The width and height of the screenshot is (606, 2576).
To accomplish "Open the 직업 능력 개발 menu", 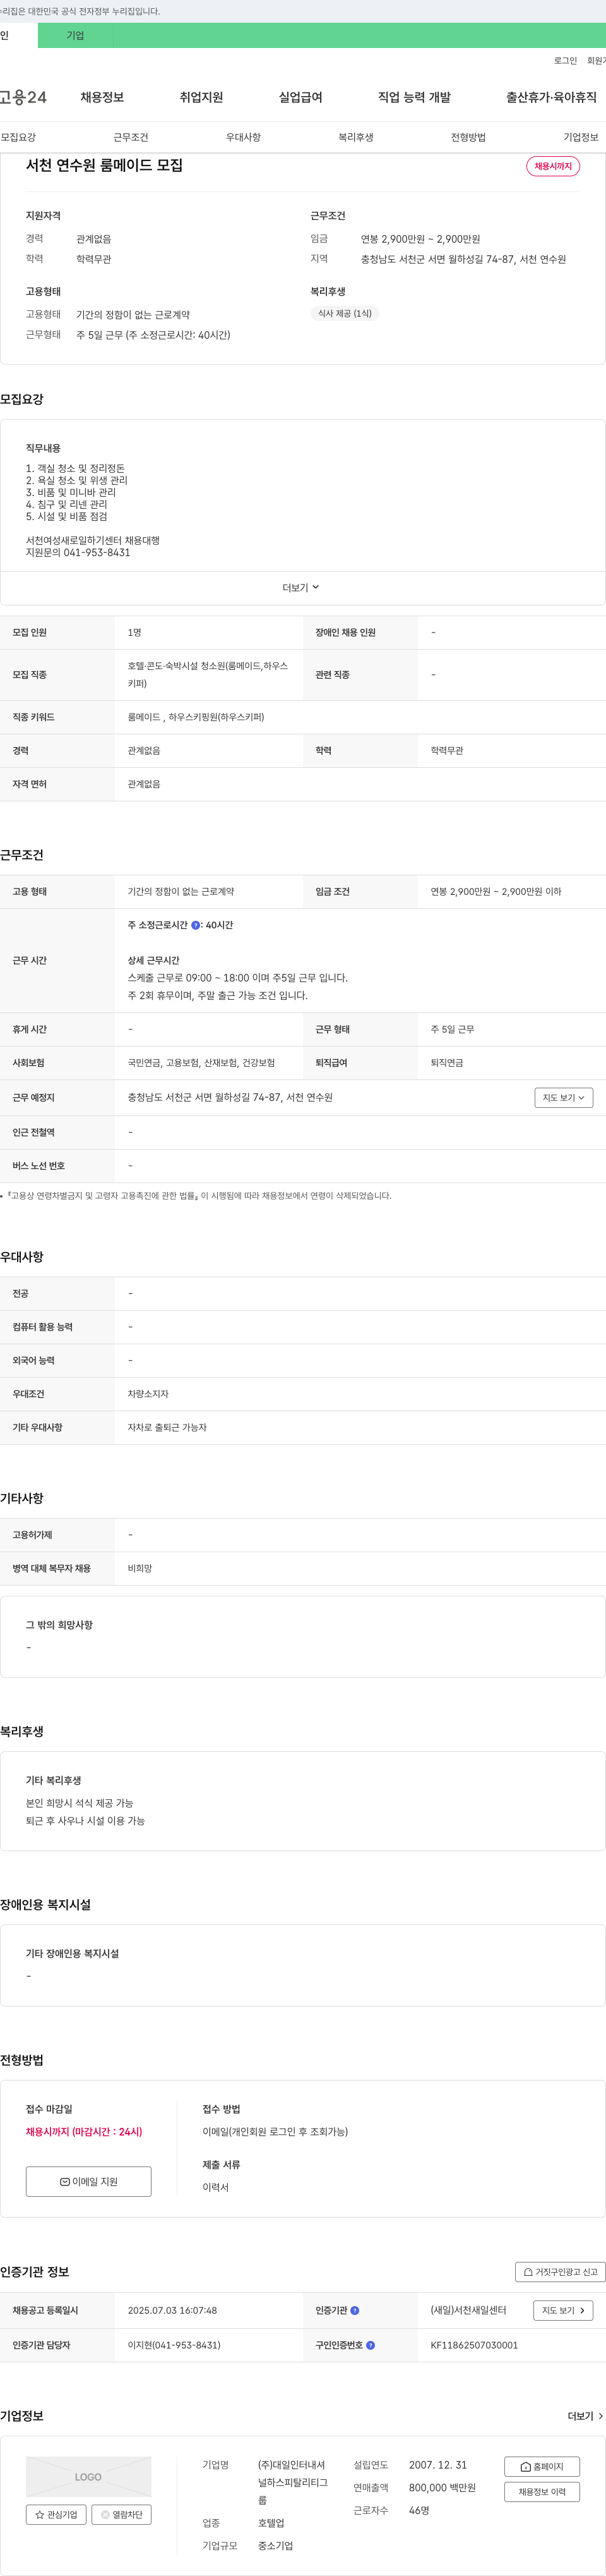I will click(414, 97).
